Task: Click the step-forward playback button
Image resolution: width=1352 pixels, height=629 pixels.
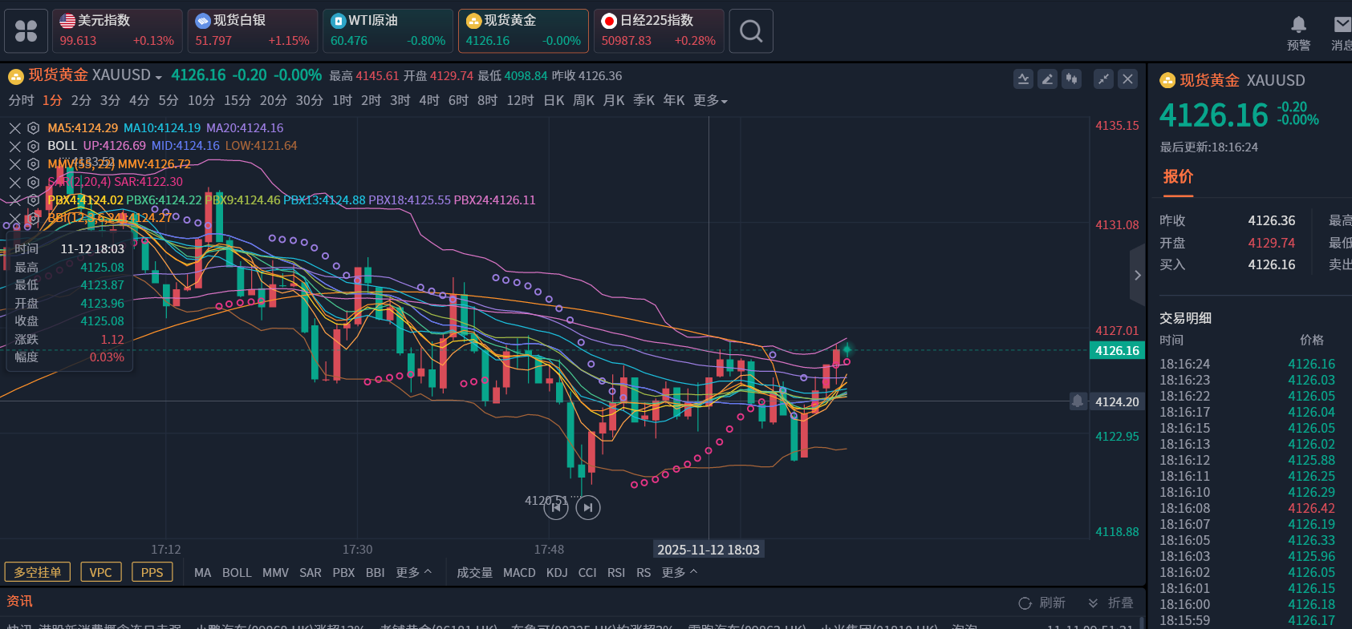Action: click(x=588, y=507)
